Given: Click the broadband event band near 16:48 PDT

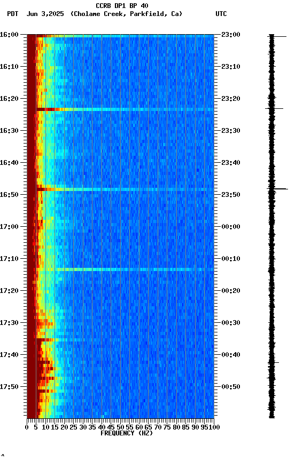Looking at the screenshot, I should point(120,189).
